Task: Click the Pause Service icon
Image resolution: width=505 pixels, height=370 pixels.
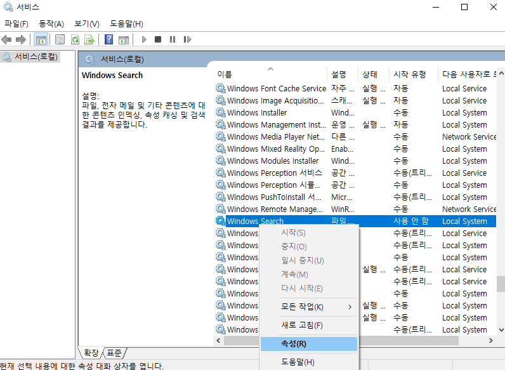Action: point(173,39)
